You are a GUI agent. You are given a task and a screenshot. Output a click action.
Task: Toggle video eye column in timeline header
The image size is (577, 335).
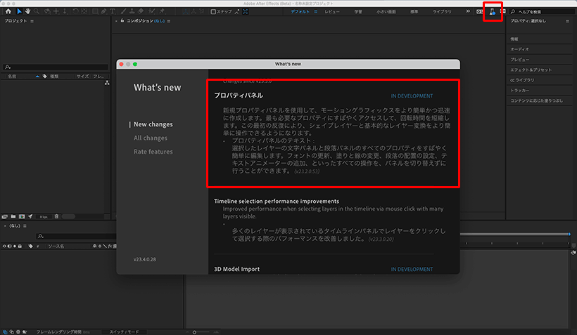pyautogui.click(x=4, y=246)
